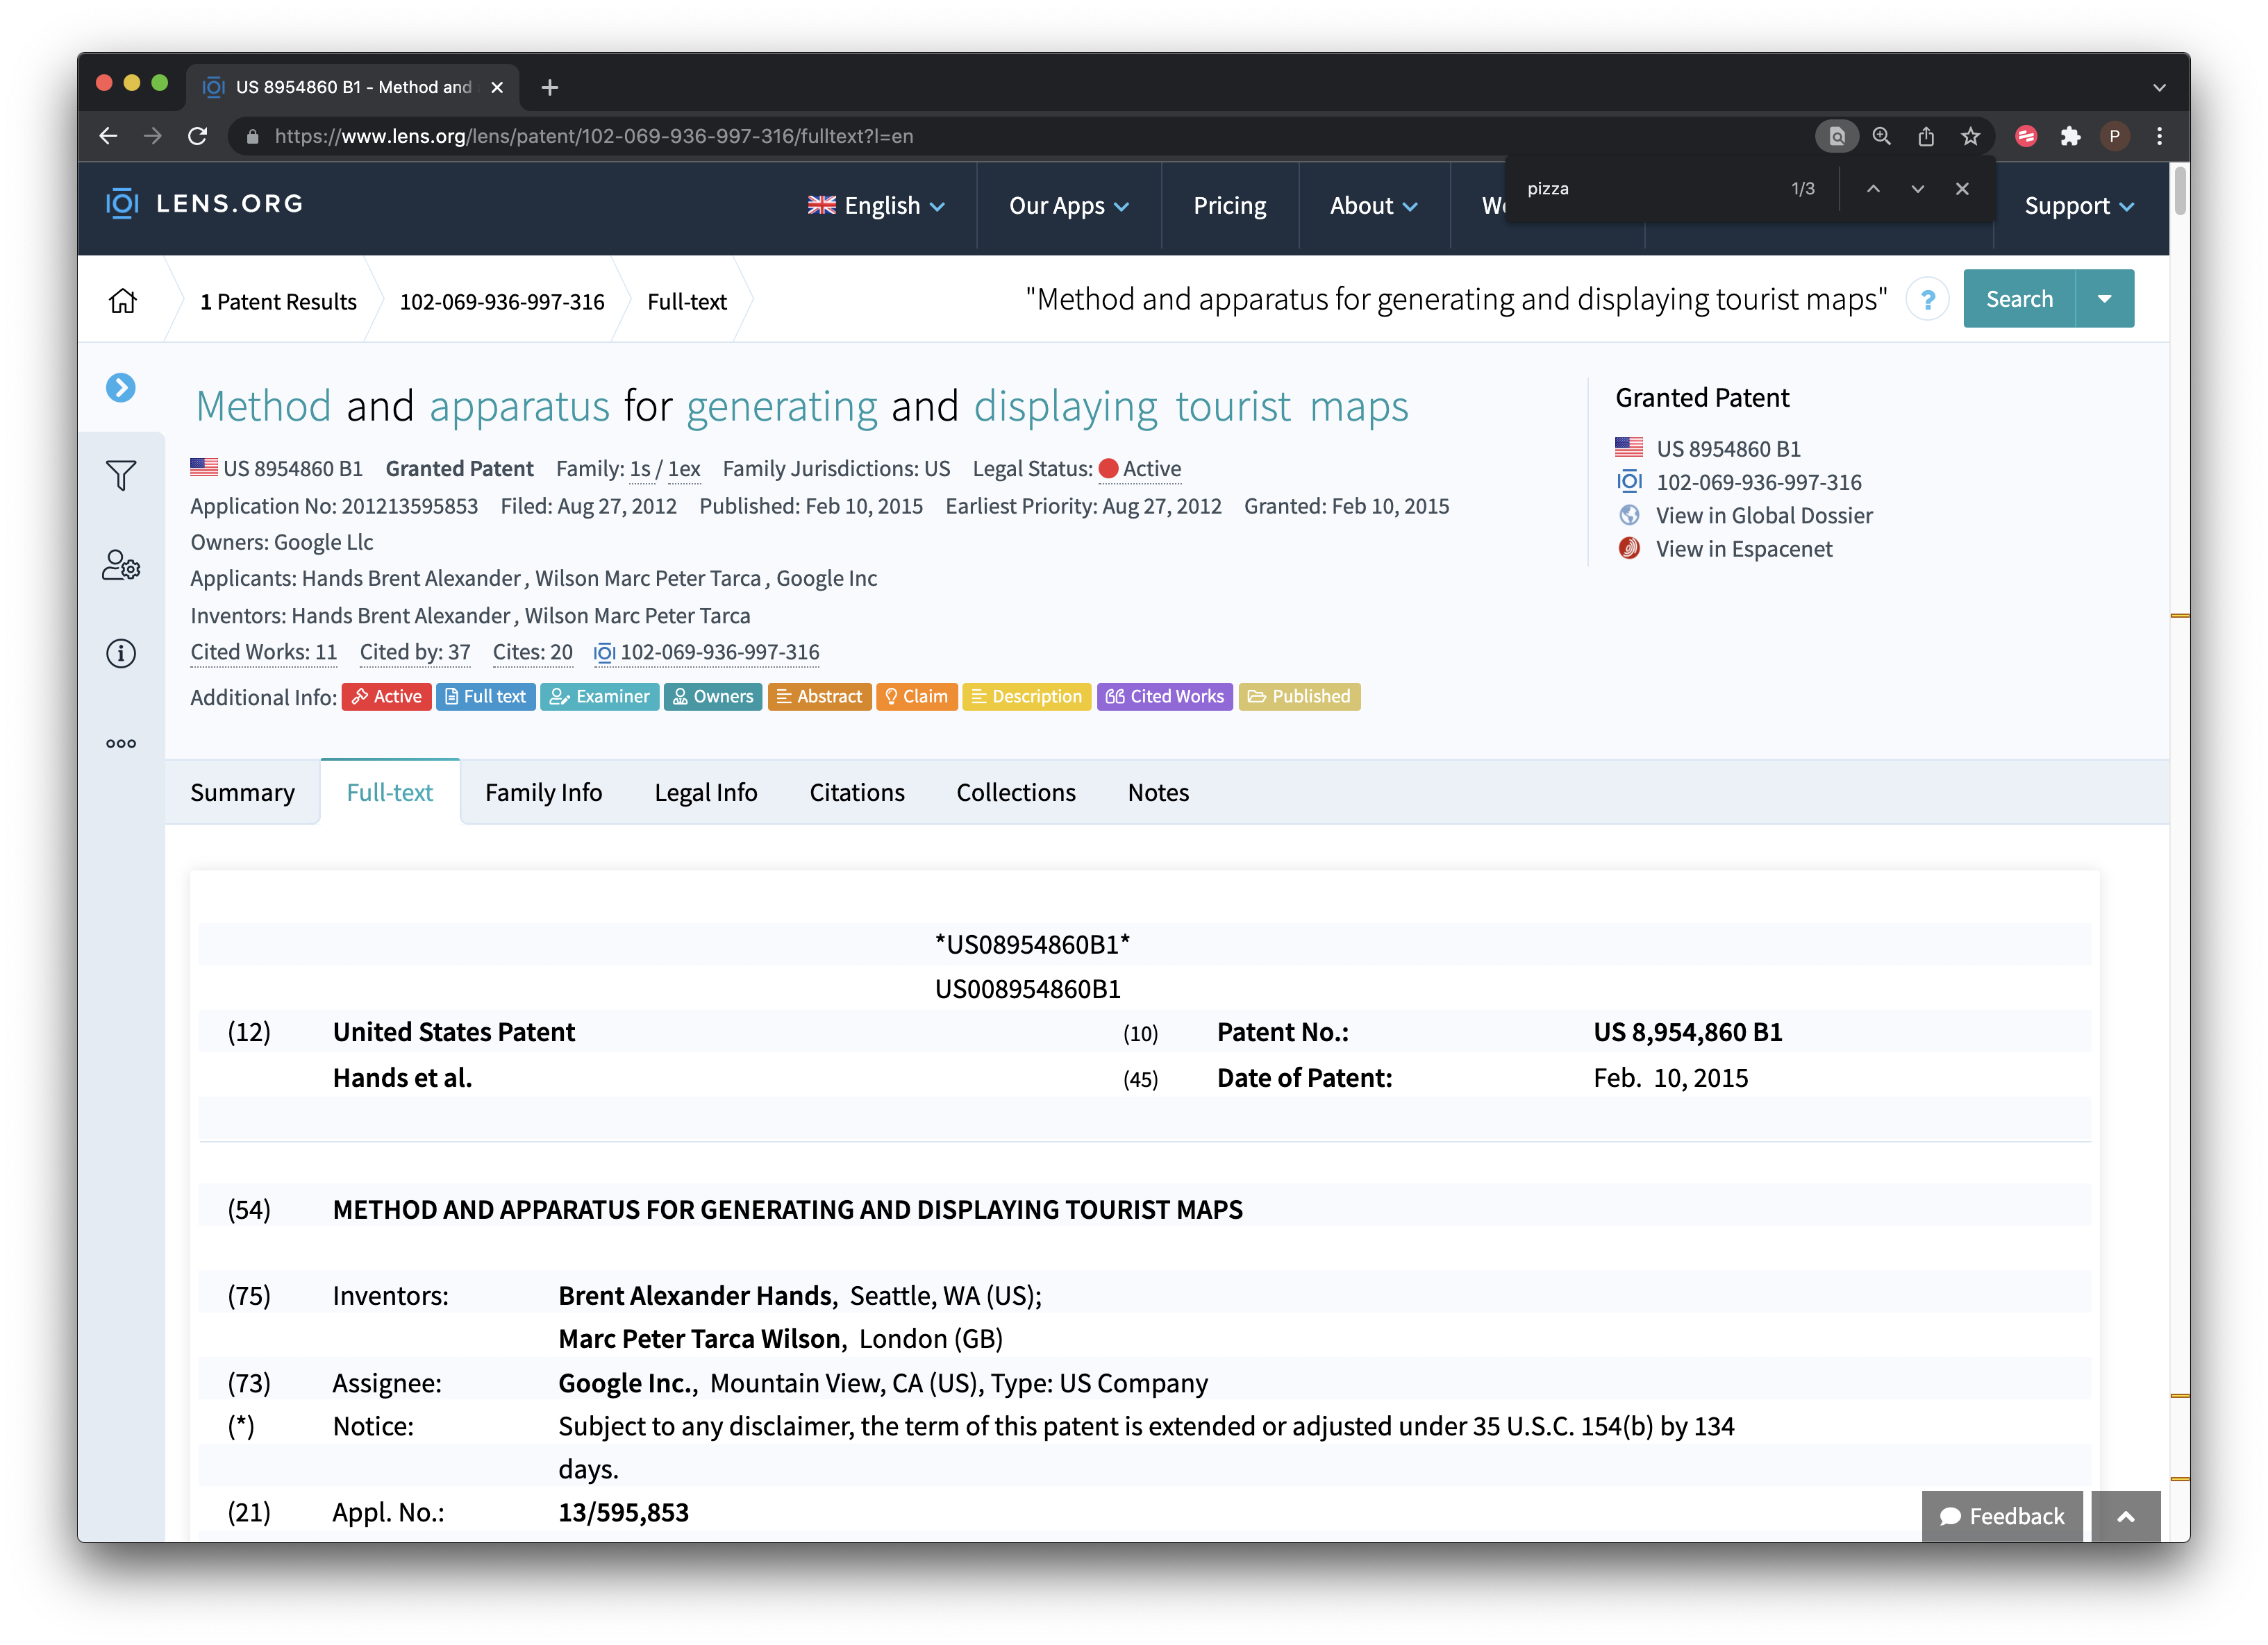The width and height of the screenshot is (2268, 1645).
Task: Click the find-in-page toolbar icon
Action: [1837, 136]
